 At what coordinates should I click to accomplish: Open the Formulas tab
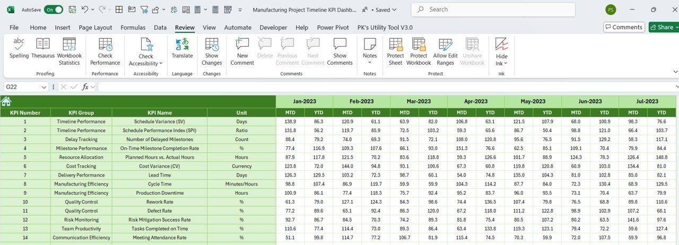point(133,28)
